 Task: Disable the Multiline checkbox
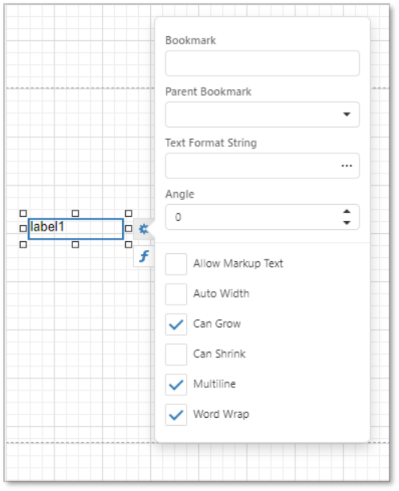(176, 384)
